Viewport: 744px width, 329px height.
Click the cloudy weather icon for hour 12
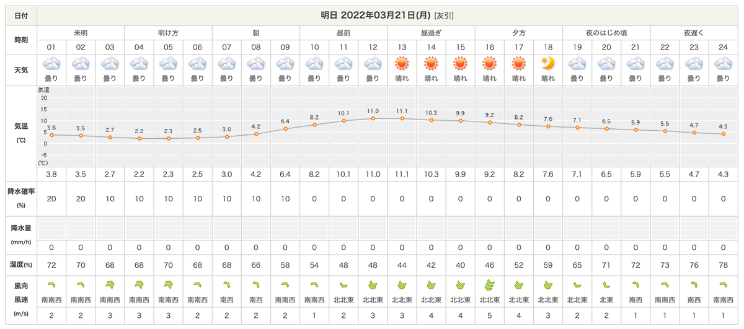click(373, 63)
